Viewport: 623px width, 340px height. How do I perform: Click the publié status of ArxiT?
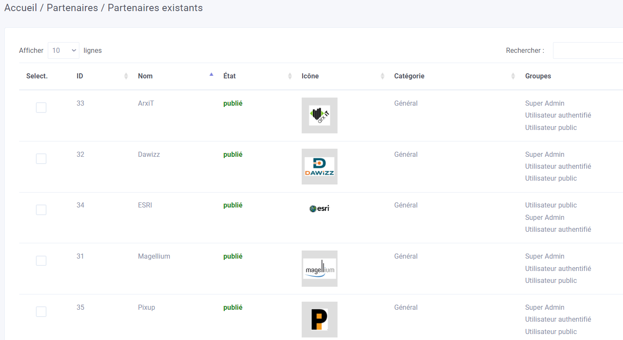[233, 104]
